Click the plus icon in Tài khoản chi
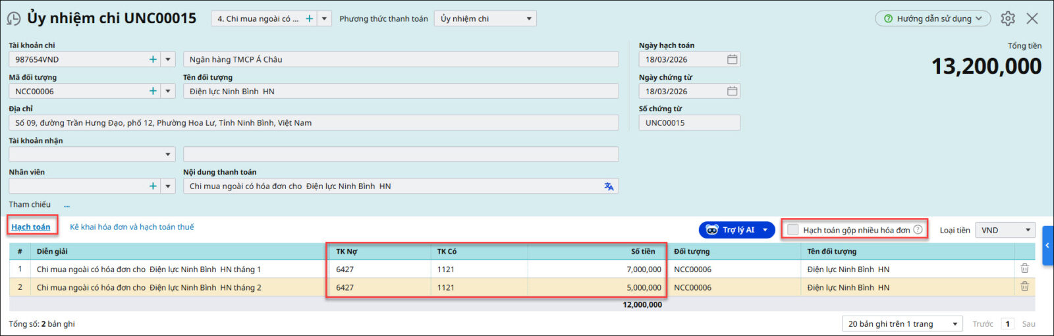Image resolution: width=1054 pixels, height=336 pixels. coord(153,59)
